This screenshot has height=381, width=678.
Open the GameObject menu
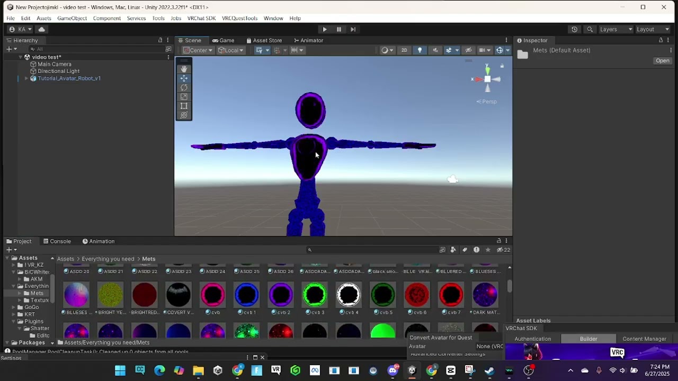pyautogui.click(x=72, y=18)
